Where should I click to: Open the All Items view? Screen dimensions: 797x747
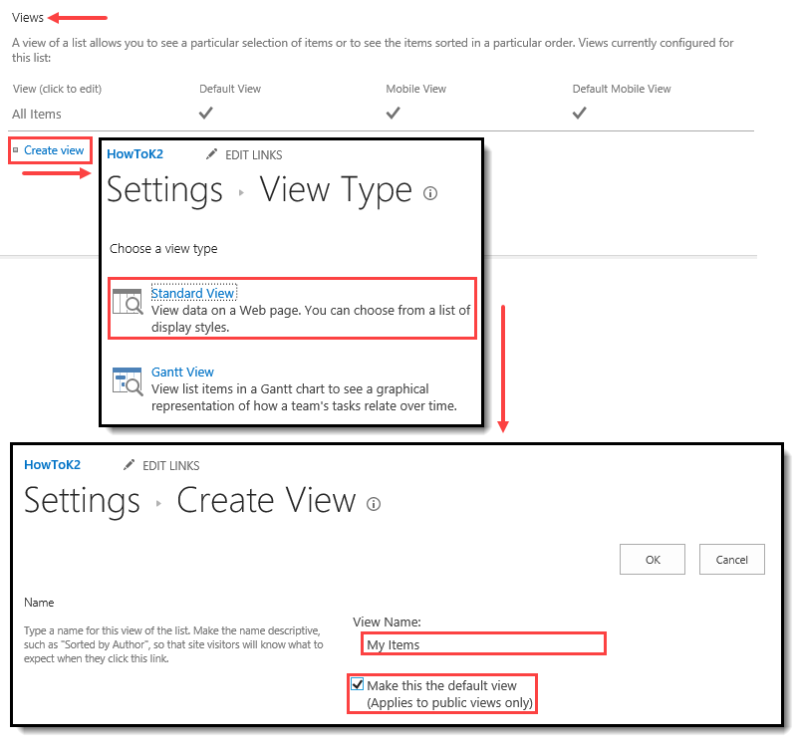tap(36, 114)
